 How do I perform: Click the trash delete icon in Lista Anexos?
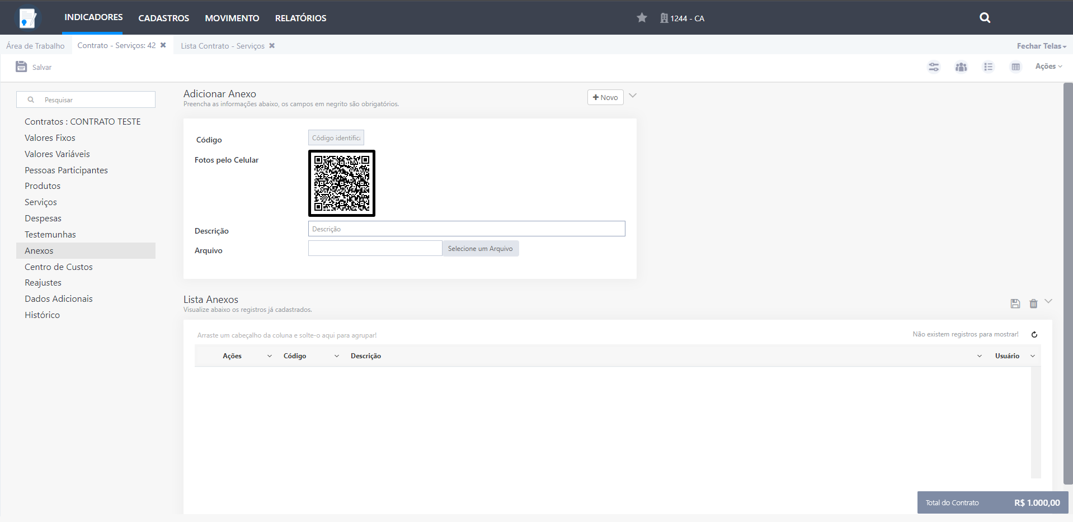click(x=1033, y=303)
